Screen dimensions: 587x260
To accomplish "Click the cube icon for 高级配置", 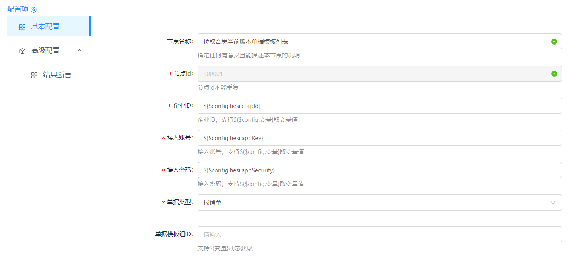I will click(23, 51).
